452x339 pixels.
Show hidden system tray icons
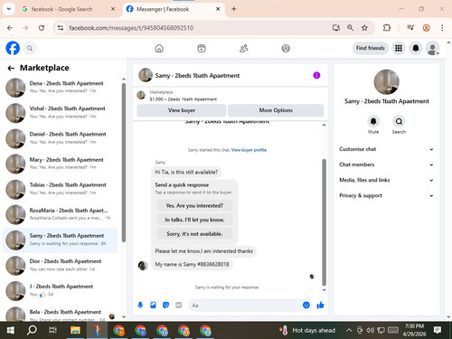(349, 330)
